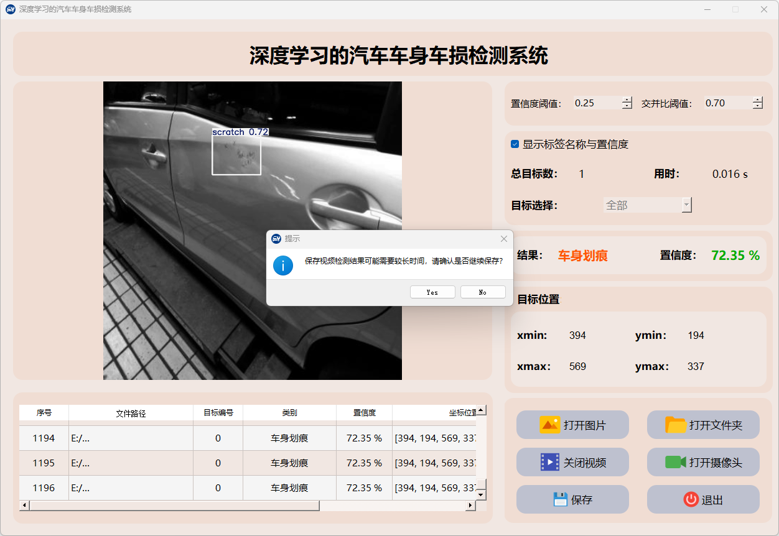This screenshot has width=779, height=536.
Task: Click the confidence threshold 0.25 input field
Action: click(x=596, y=103)
